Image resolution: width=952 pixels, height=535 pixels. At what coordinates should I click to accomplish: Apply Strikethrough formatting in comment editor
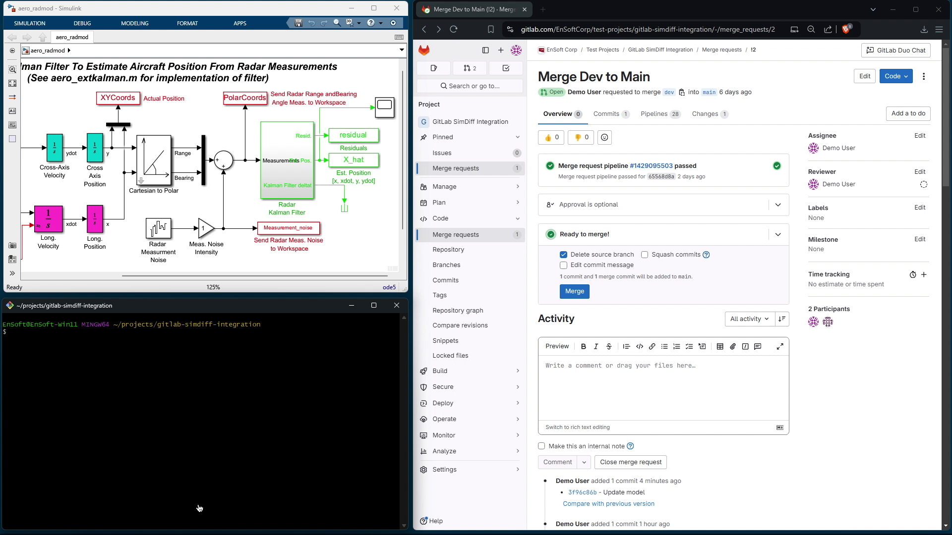click(x=609, y=346)
